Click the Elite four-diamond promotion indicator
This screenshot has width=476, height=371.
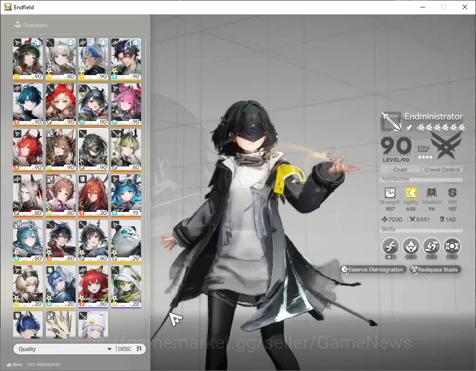coord(425,157)
